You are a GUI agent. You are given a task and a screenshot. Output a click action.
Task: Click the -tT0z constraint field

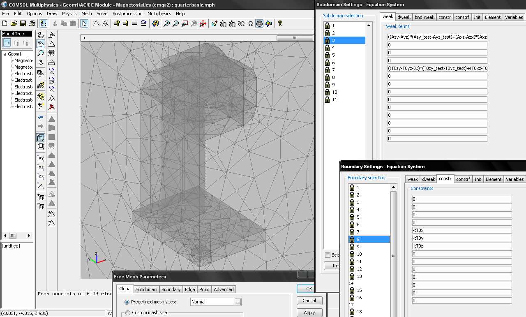tap(462, 246)
